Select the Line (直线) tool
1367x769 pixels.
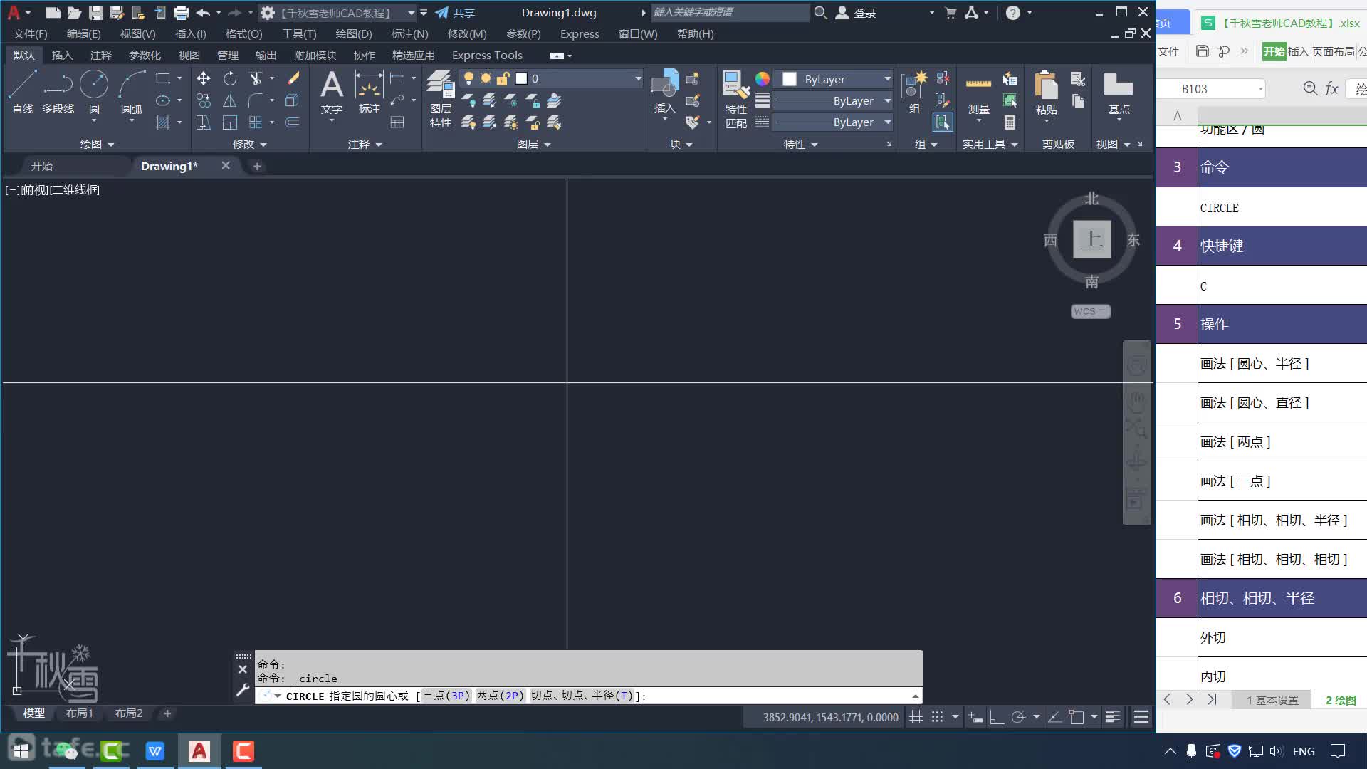22,91
